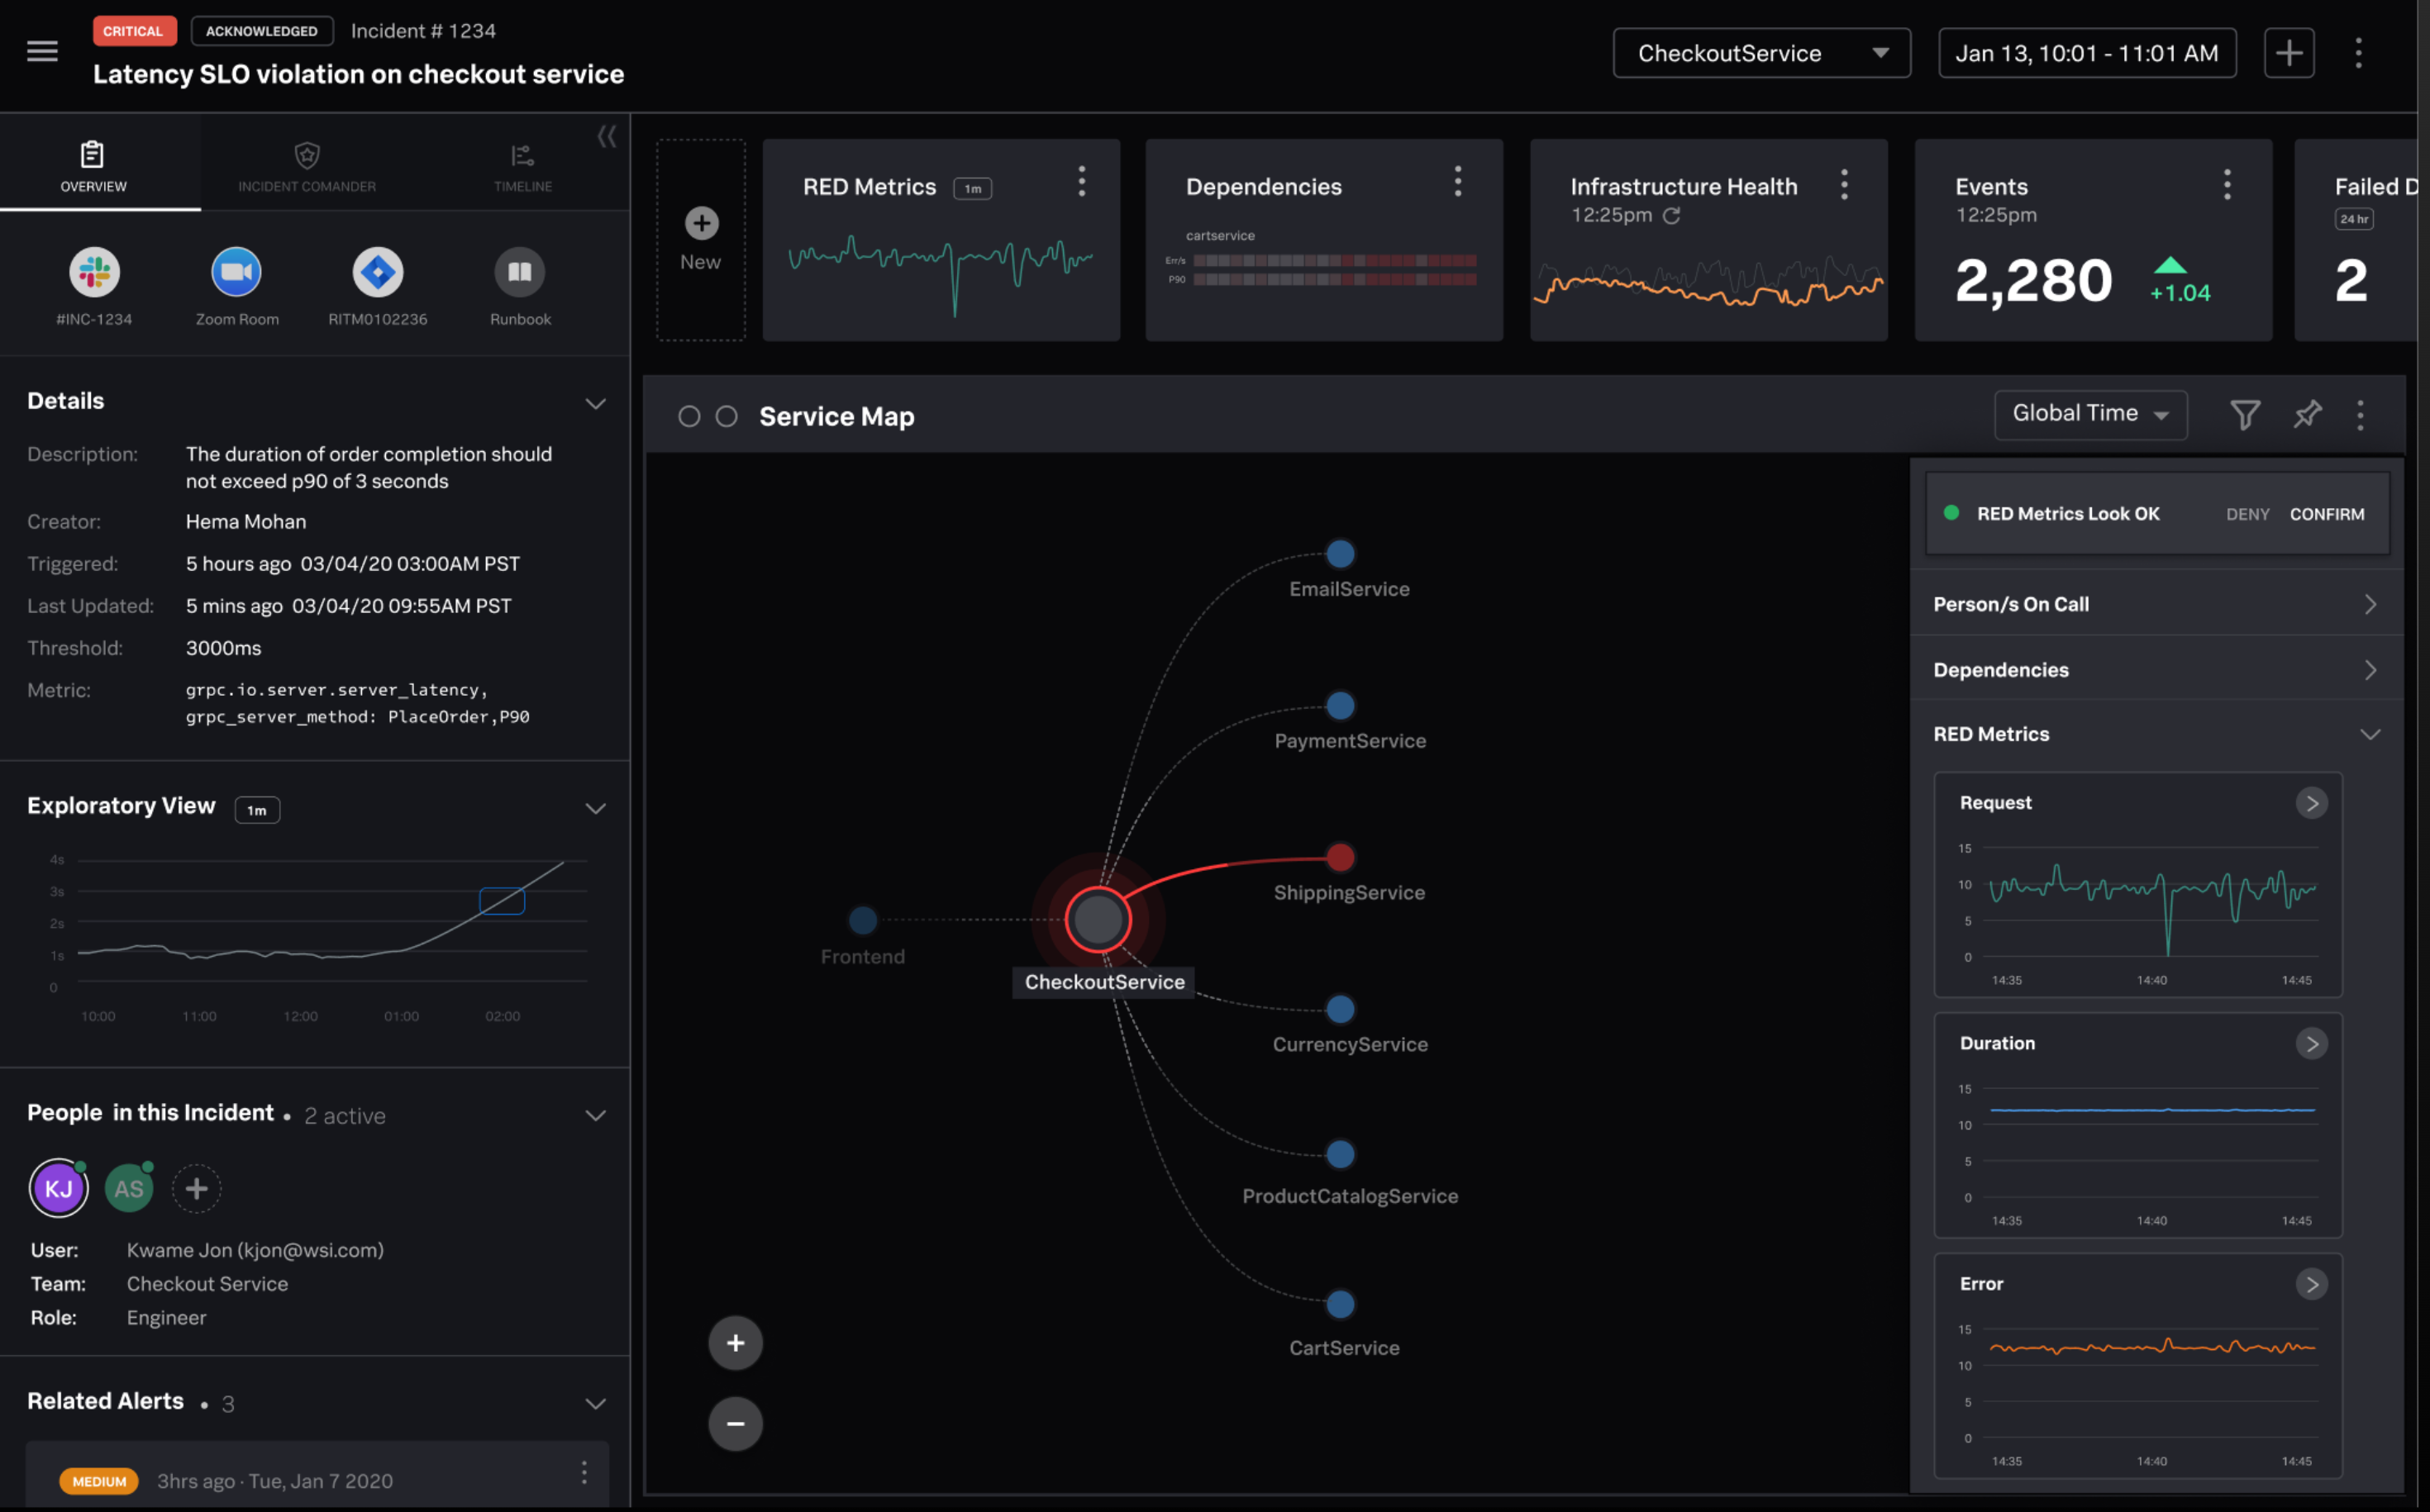Open Events card options menu
Screen dimensions: 2430x1512
(2227, 184)
